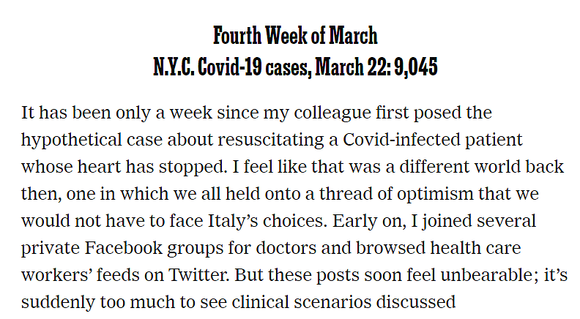Click the subheading with N.Y.C. Covid-19 cases
580x319 pixels.
(295, 67)
